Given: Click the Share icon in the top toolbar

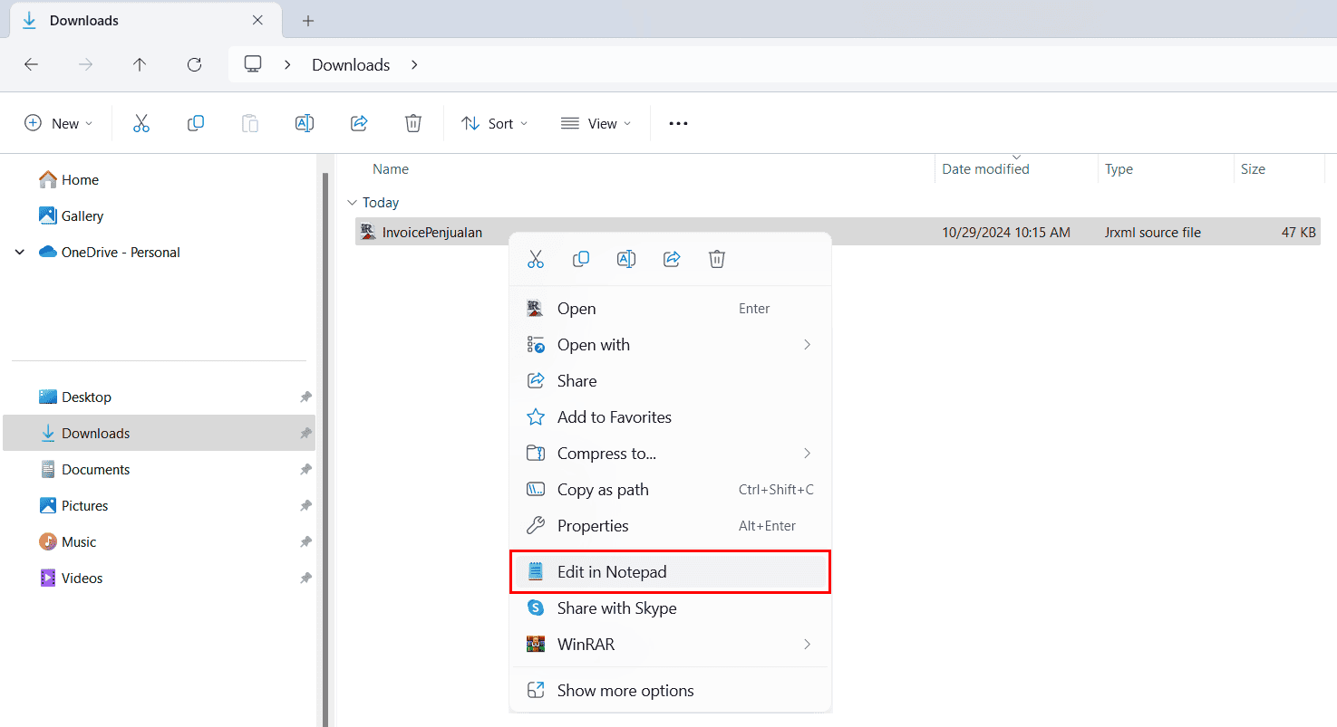Looking at the screenshot, I should click(359, 123).
